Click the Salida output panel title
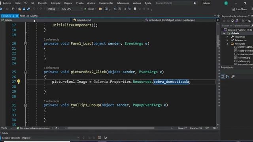This screenshot has height=142, width=253. pyautogui.click(x=5, y=133)
